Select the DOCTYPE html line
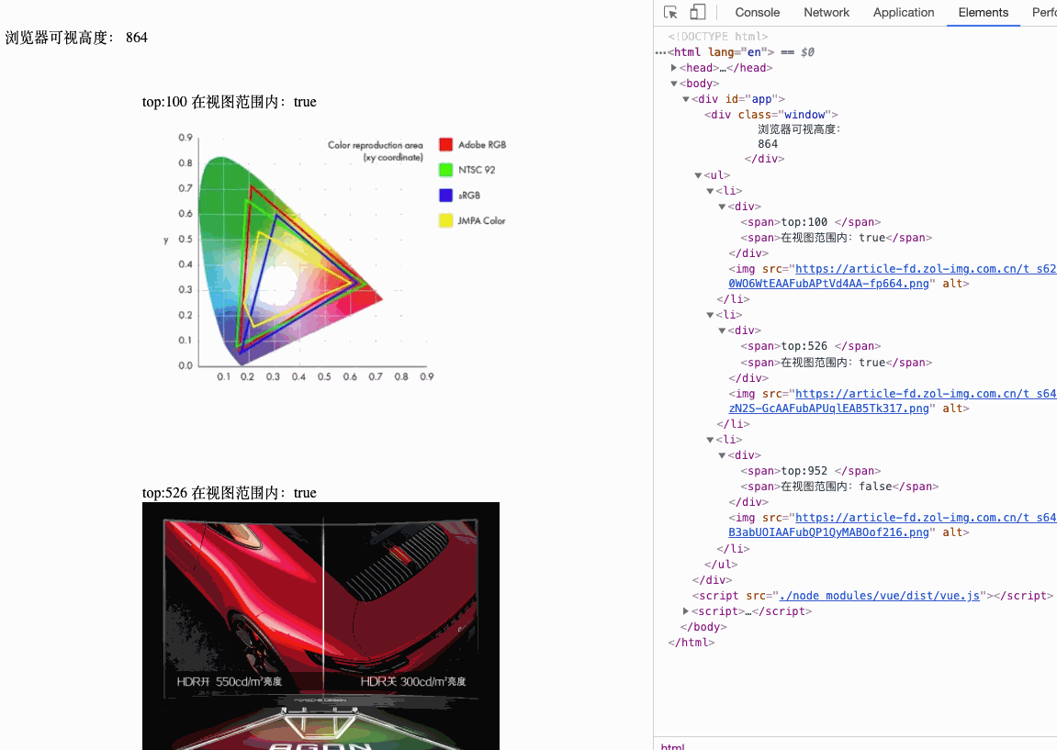Image resolution: width=1057 pixels, height=750 pixels. coord(718,37)
